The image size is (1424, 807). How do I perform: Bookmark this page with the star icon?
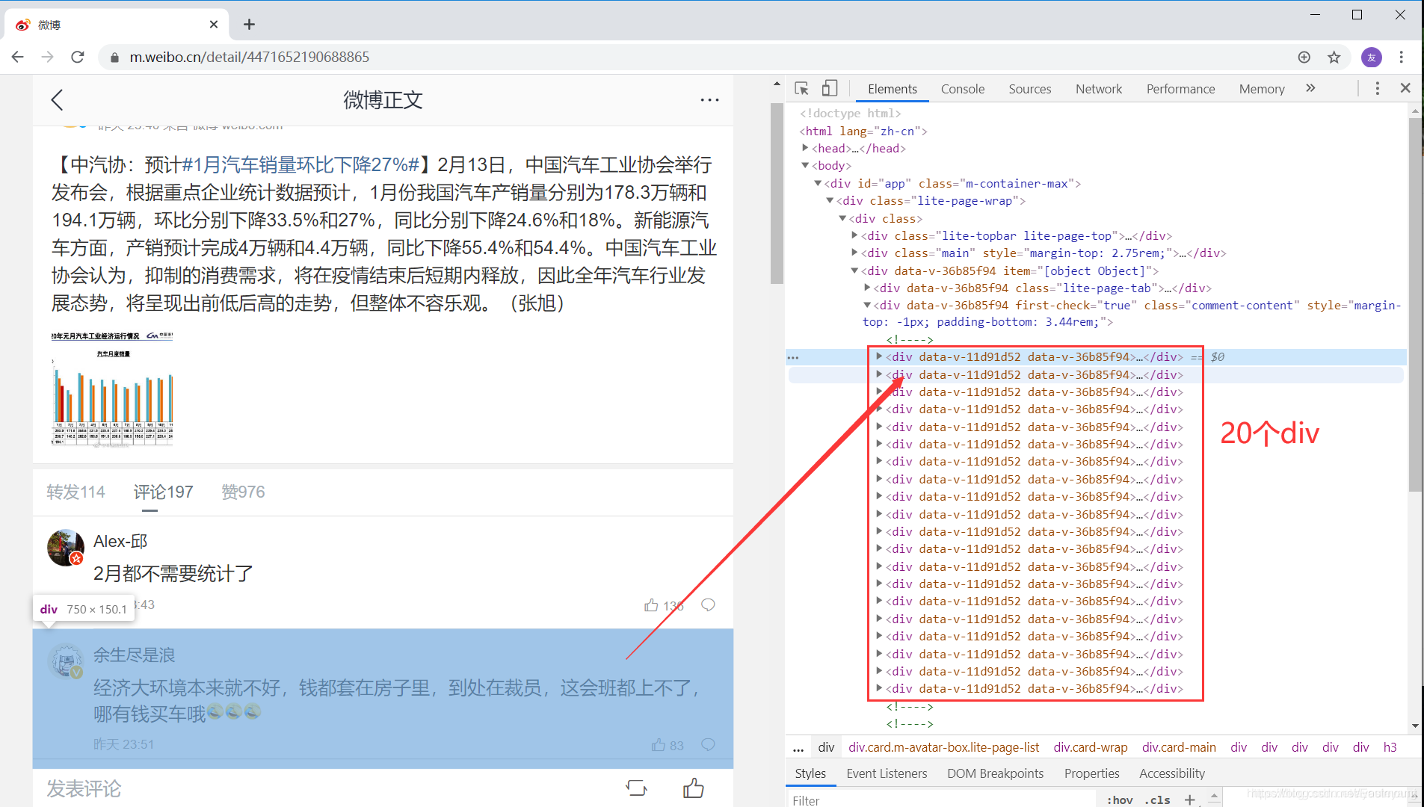[x=1334, y=57]
